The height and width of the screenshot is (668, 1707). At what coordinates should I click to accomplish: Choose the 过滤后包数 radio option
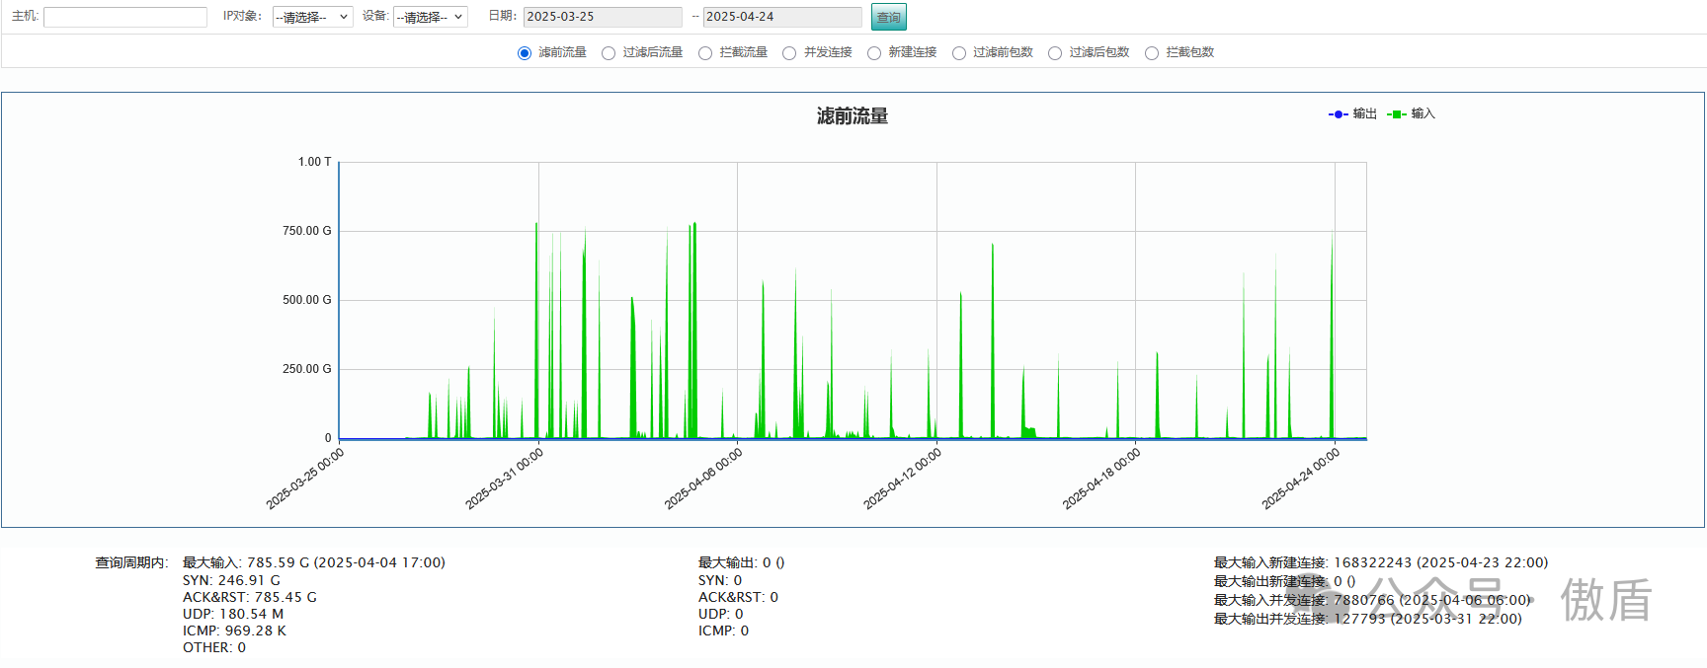click(x=1055, y=53)
